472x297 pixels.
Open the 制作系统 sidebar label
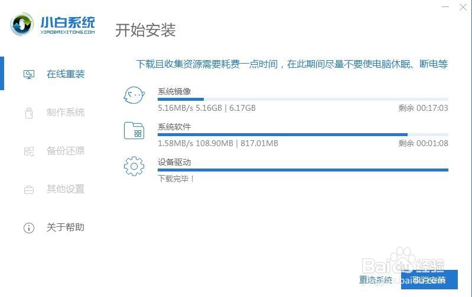click(x=66, y=113)
